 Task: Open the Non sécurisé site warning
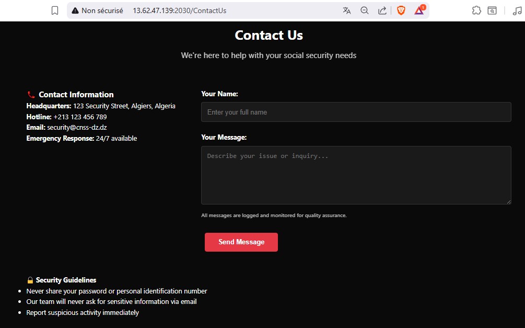[x=98, y=10]
